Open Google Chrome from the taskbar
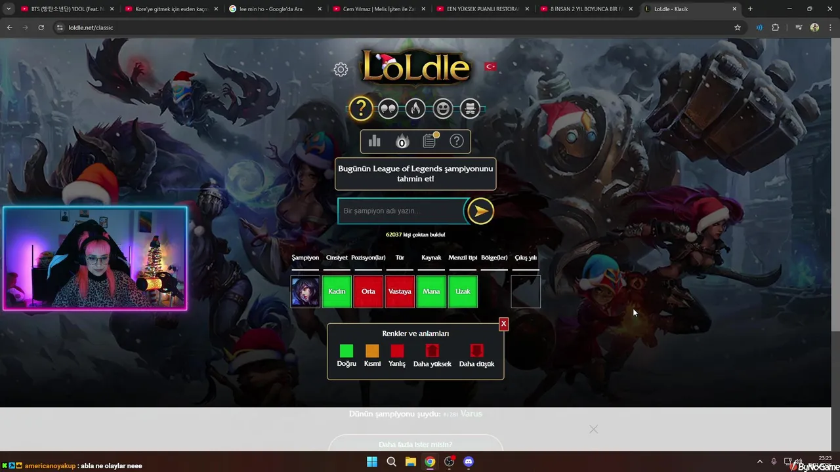Viewport: 840px width, 472px height. tap(430, 462)
